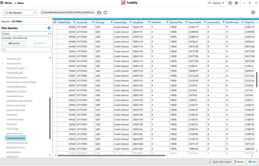Click the Execute button
Screen dimensions: 259x166
point(14,43)
